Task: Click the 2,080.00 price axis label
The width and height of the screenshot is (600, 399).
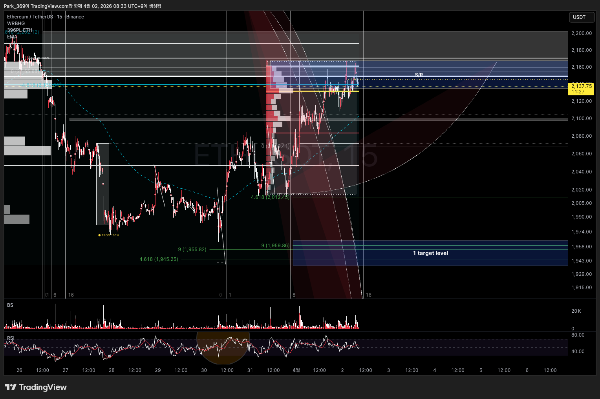Action: tap(582, 136)
